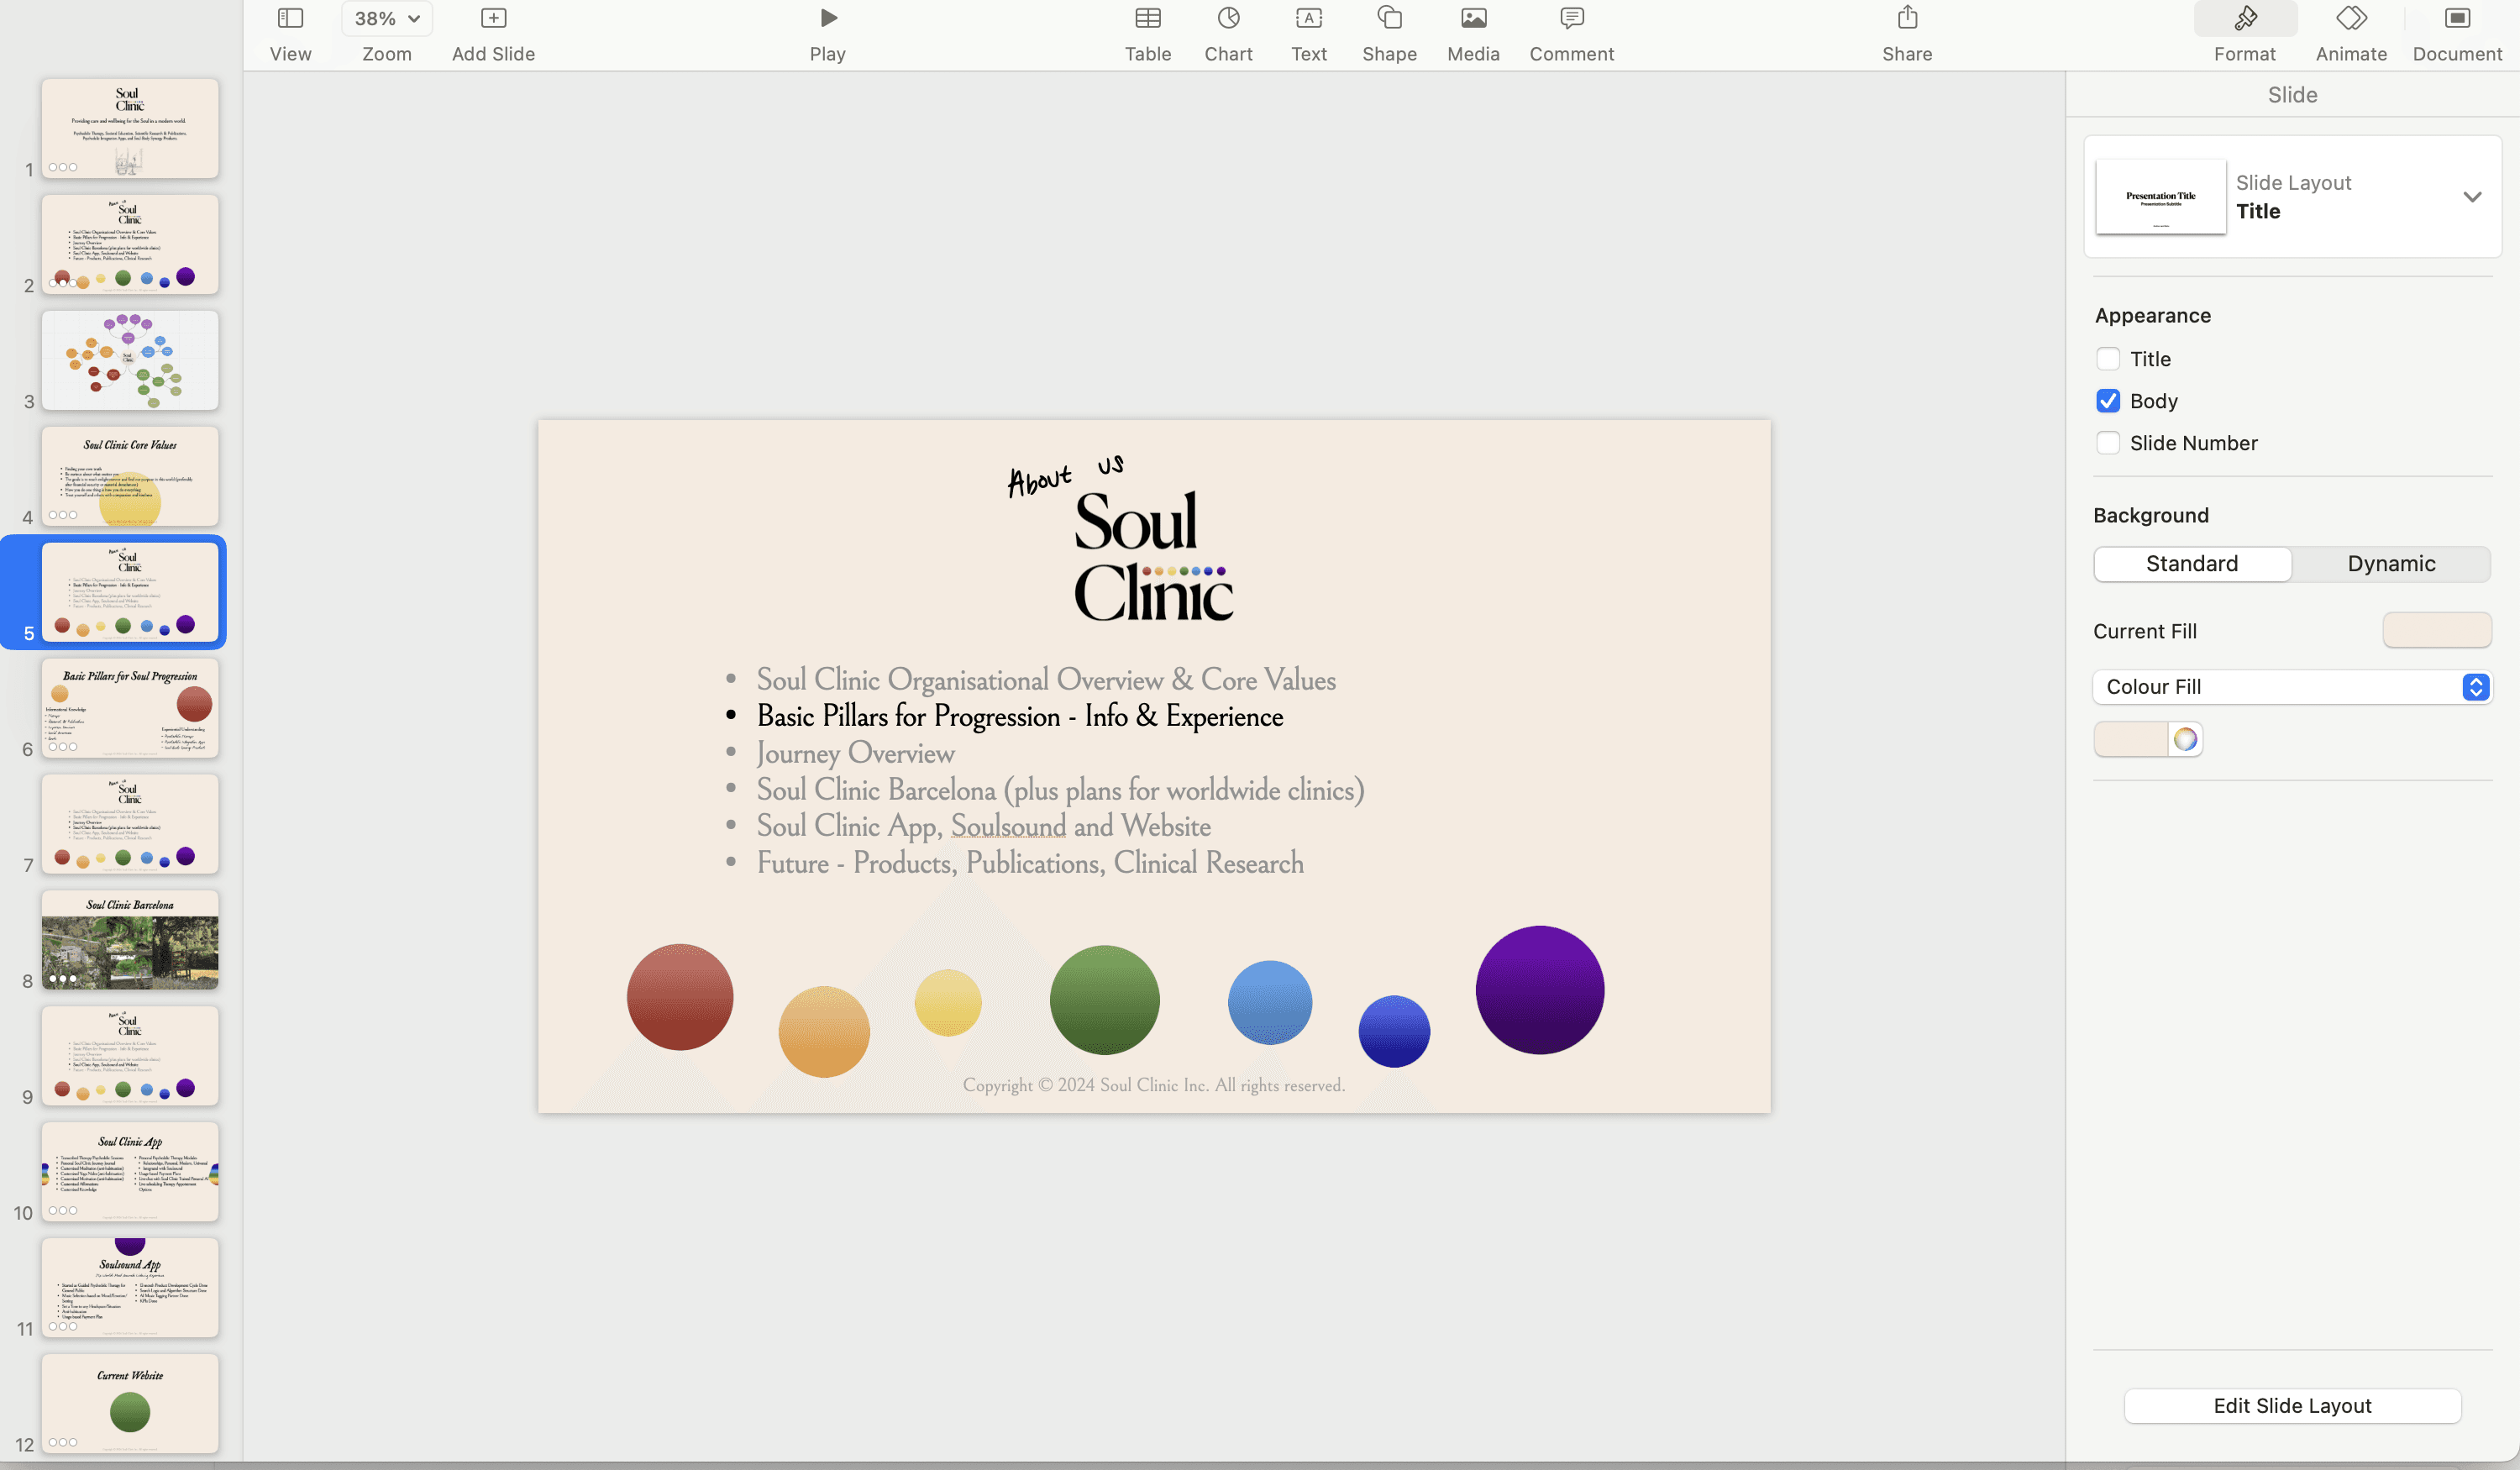The width and height of the screenshot is (2520, 1470).
Task: Add a Text box from the toolbar
Action: tap(1308, 18)
